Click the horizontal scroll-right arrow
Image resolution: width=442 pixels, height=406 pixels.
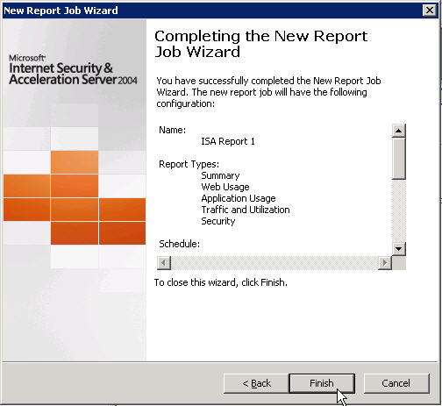[385, 263]
